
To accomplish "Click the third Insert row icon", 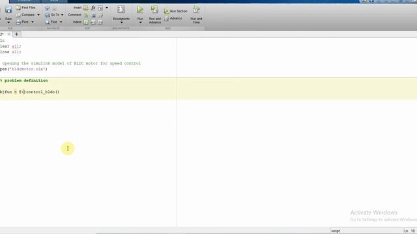I will click(100, 8).
